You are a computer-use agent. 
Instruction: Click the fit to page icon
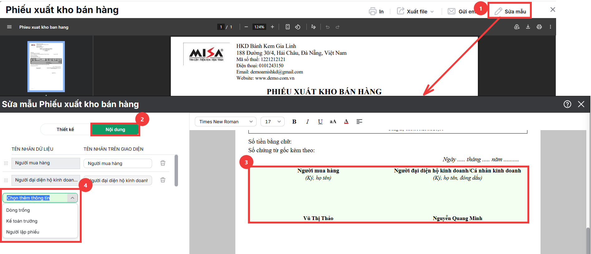(x=288, y=27)
